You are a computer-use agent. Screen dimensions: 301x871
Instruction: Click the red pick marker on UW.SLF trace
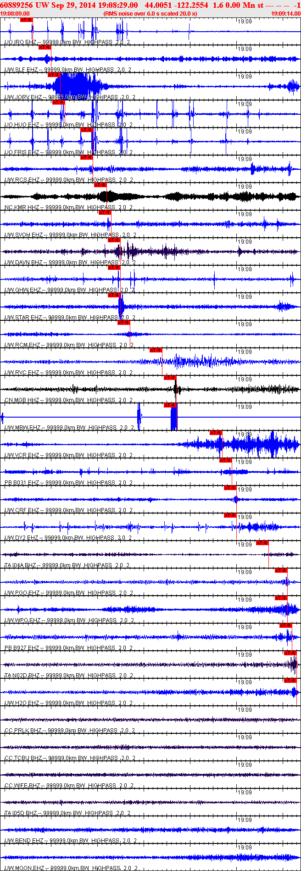(x=45, y=47)
